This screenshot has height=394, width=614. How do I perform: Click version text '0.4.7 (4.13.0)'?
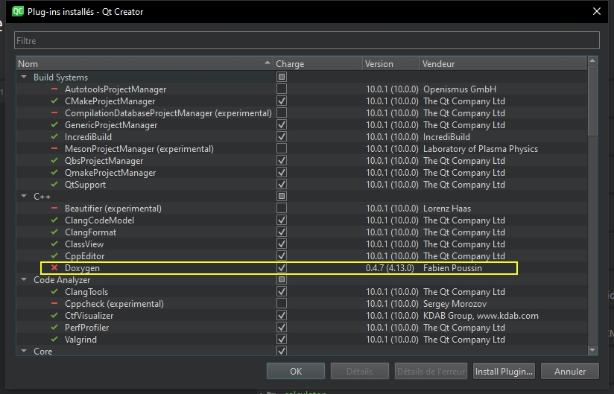coord(390,268)
